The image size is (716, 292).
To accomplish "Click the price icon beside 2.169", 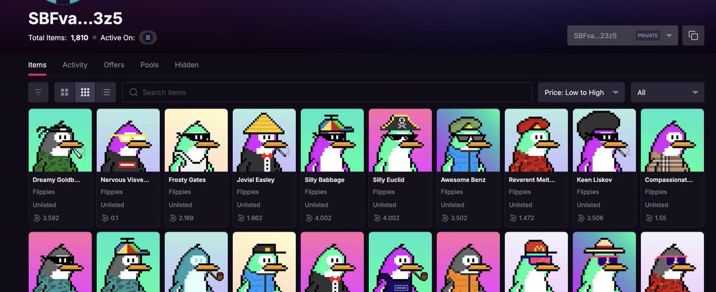I will tap(172, 218).
